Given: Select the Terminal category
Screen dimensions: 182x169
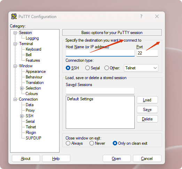Looking at the screenshot, I should (26, 44).
